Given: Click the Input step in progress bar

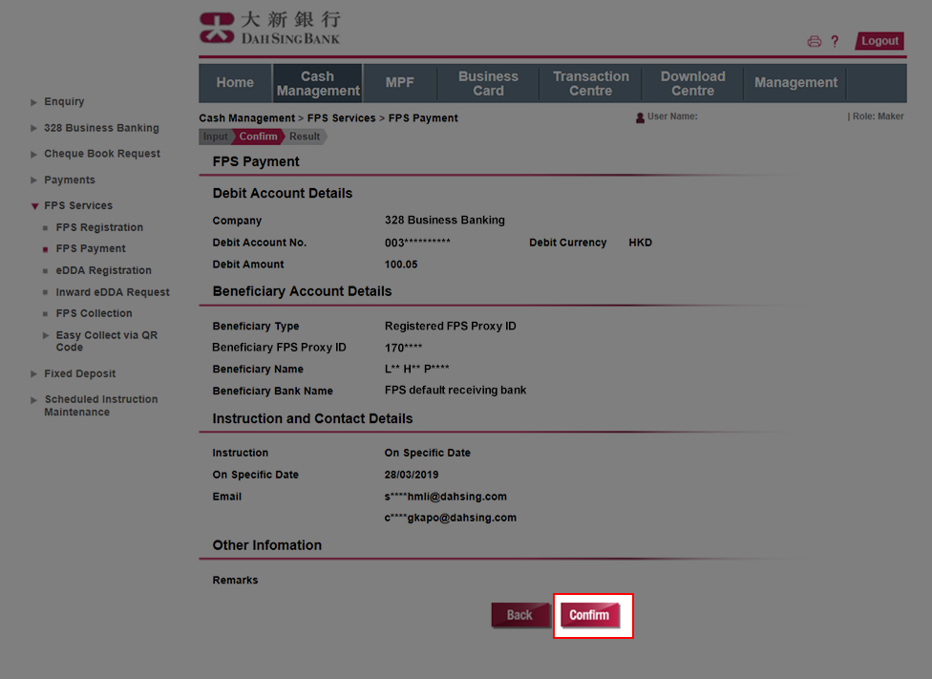Looking at the screenshot, I should (x=215, y=137).
